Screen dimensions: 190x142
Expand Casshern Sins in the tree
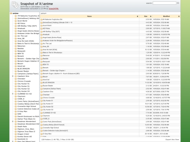(13, 76)
